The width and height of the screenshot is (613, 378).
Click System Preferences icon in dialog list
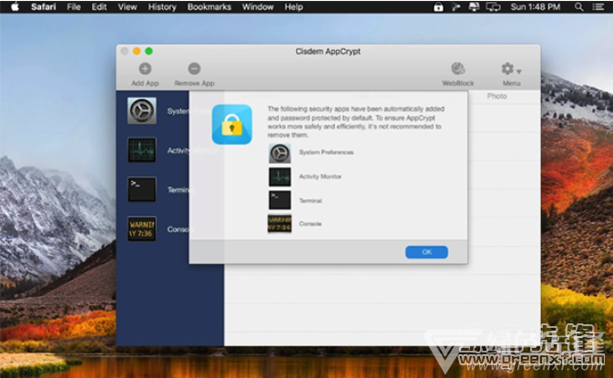click(280, 153)
